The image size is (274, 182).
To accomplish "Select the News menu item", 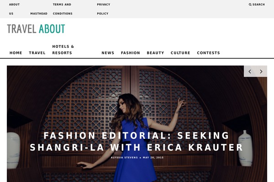I will tap(108, 53).
